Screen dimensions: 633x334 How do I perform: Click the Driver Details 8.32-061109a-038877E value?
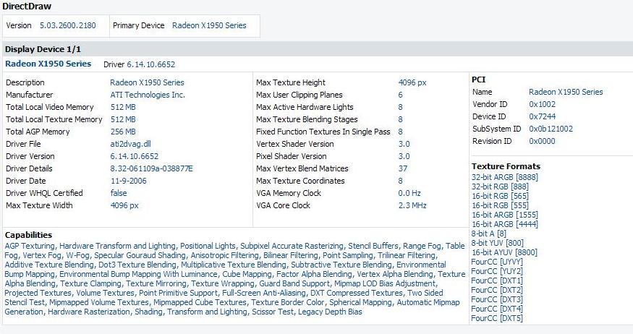coord(151,168)
